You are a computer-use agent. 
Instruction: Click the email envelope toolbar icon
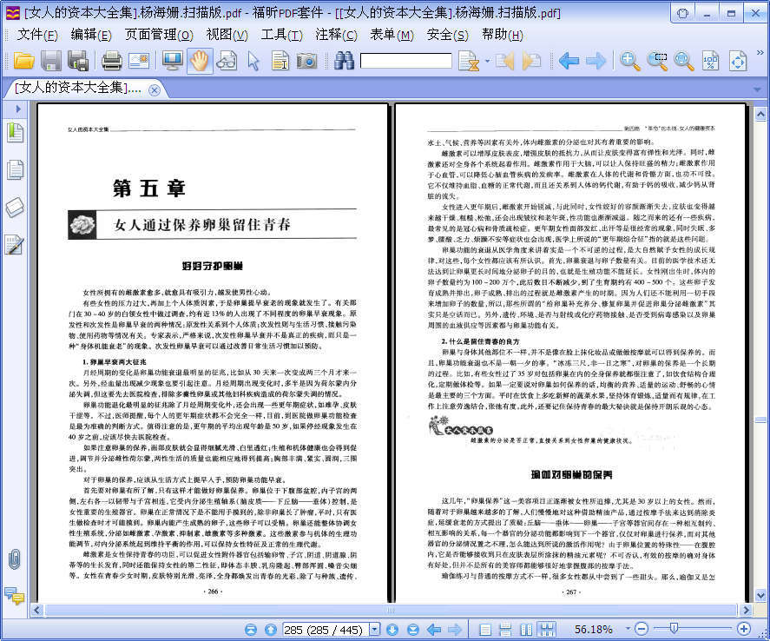[139, 61]
